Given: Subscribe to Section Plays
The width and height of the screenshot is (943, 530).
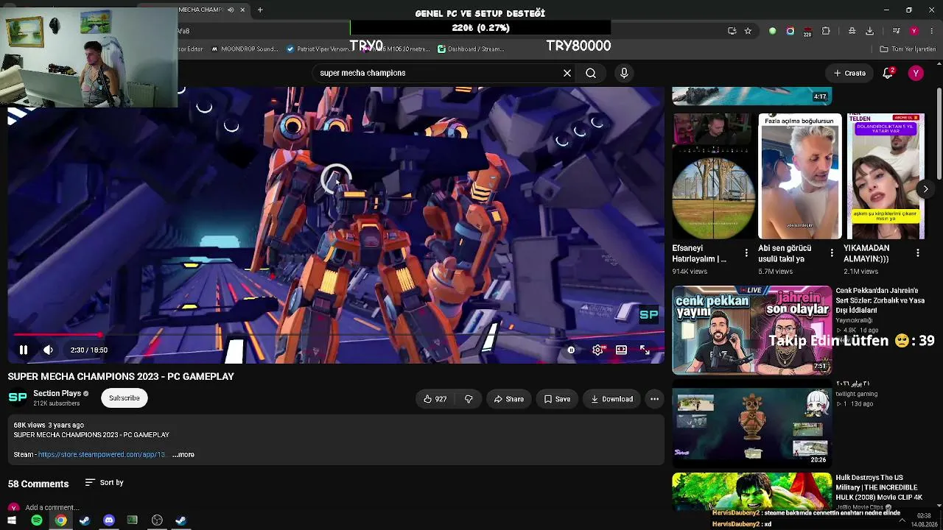Looking at the screenshot, I should point(125,398).
